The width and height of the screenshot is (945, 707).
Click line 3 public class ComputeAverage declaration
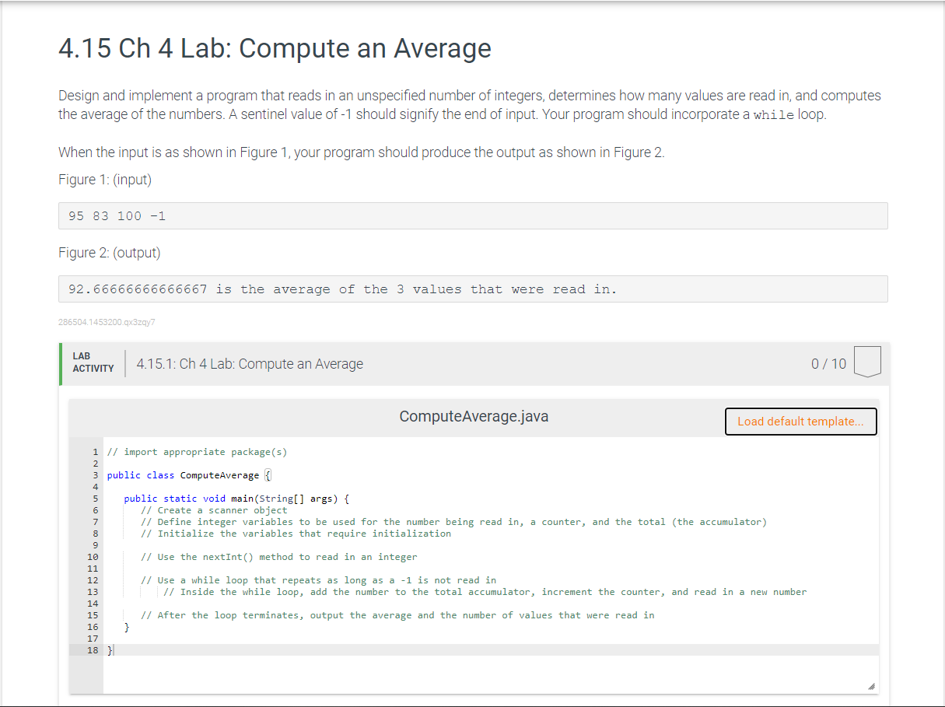click(187, 475)
